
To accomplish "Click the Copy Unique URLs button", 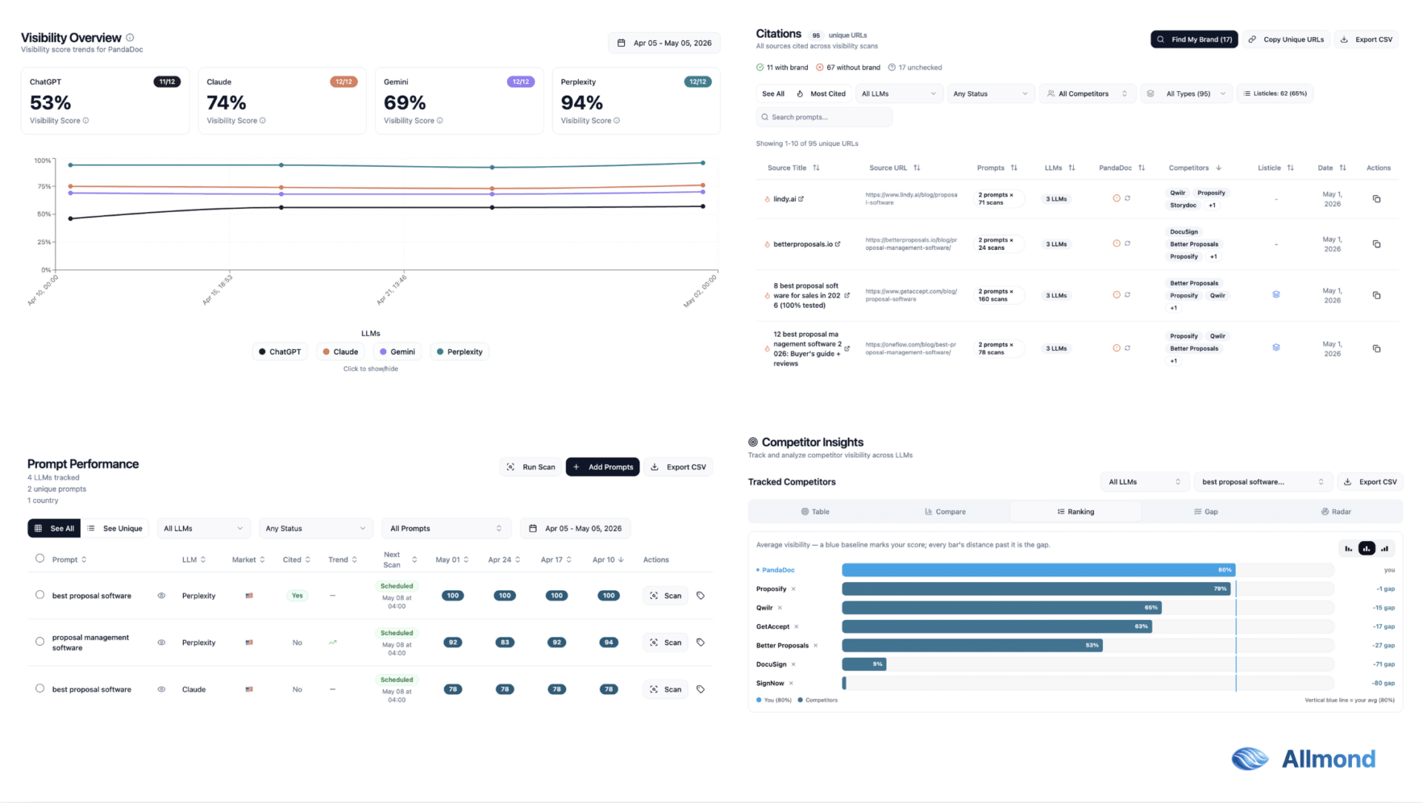I will point(1286,39).
